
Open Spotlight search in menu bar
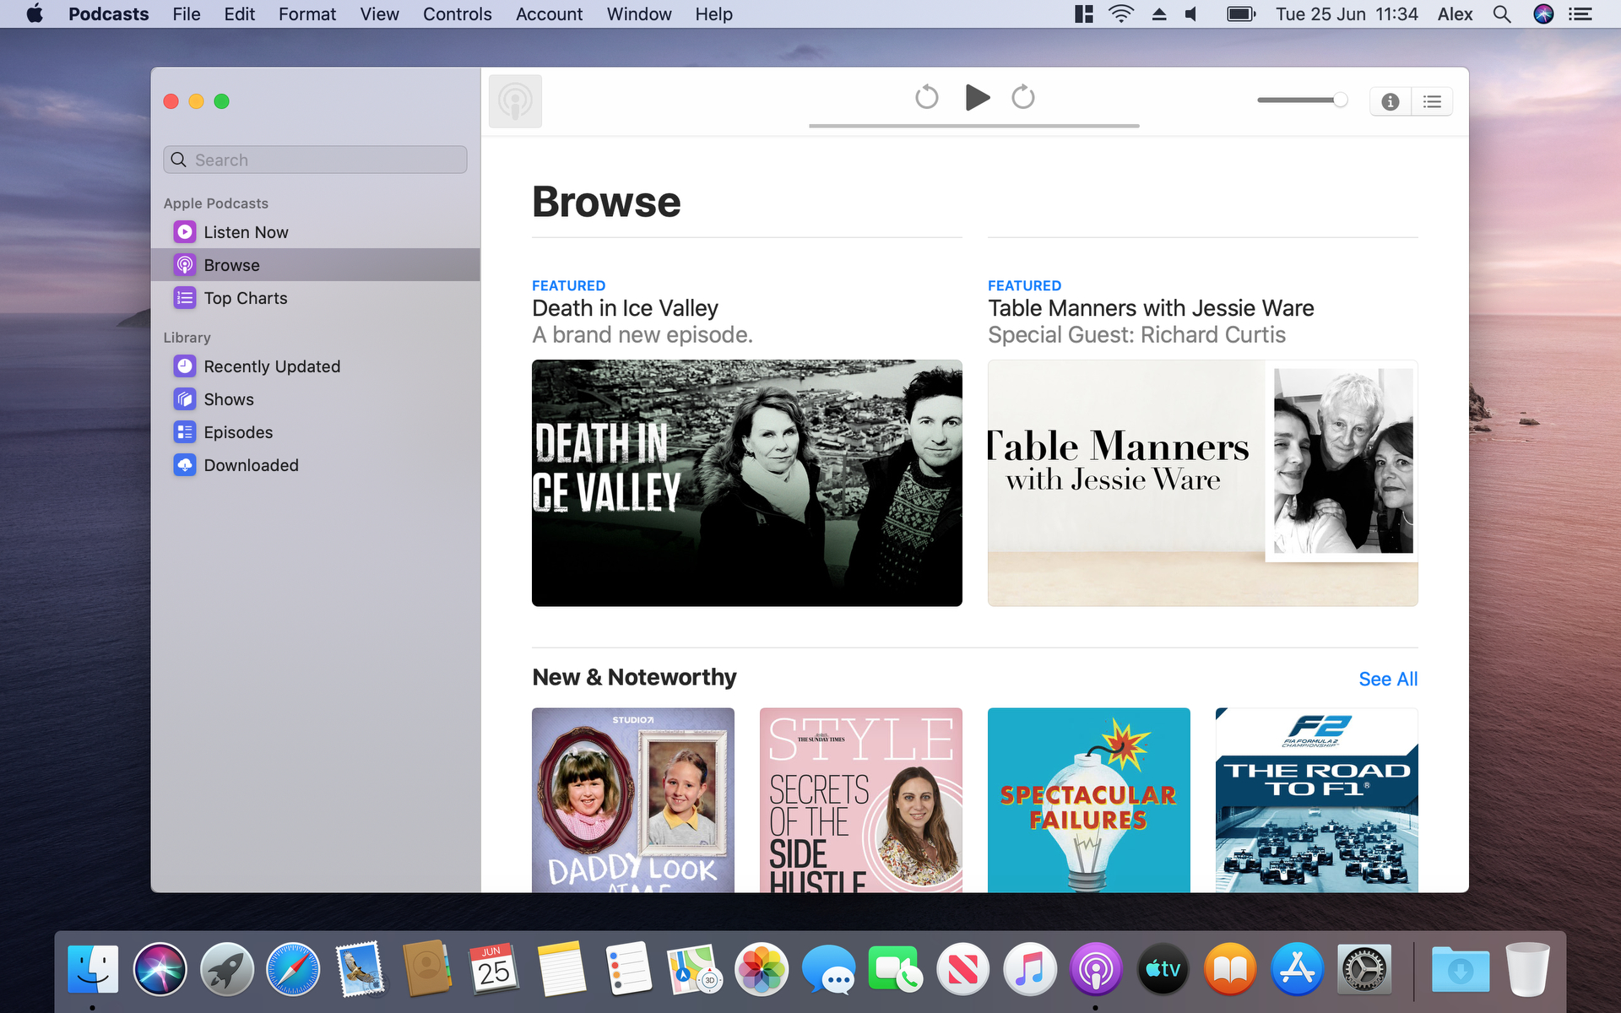[x=1502, y=14]
